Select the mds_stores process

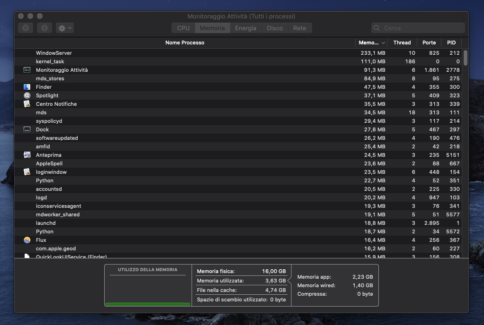[x=238, y=78]
